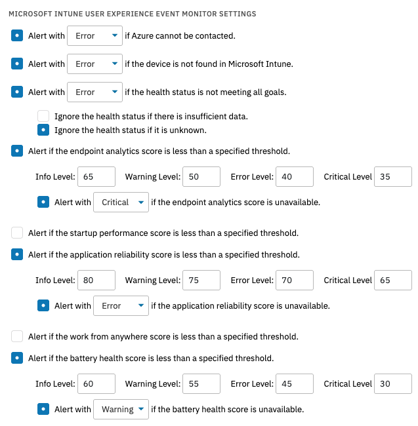Edit endpoint analytics Info Level field showing 65
418x426 pixels.
click(96, 176)
